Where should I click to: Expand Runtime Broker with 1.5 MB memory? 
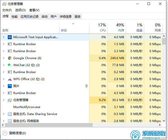[4, 44]
